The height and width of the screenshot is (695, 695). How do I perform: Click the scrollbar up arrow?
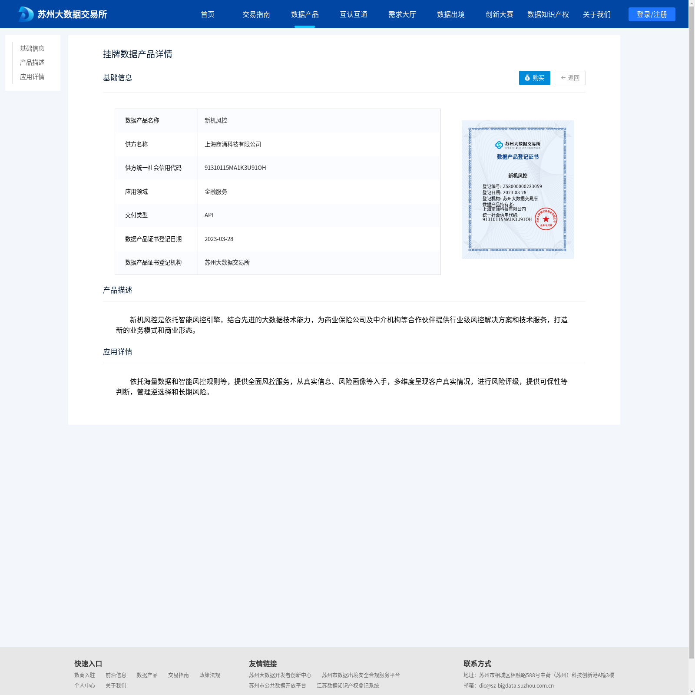[692, 3]
